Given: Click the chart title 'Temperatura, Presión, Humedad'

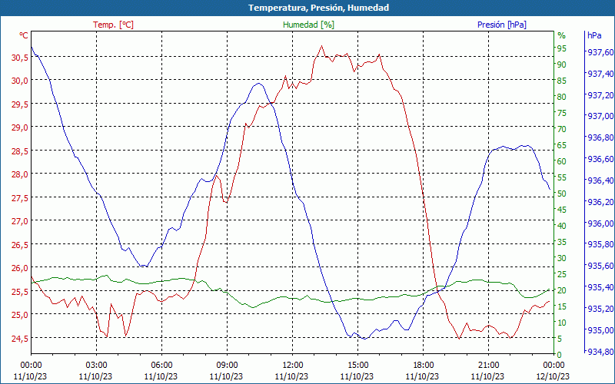Looking at the screenshot, I should click(318, 8).
